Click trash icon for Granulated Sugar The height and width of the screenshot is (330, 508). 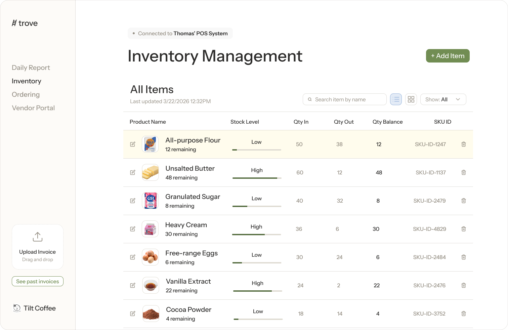coord(464,201)
